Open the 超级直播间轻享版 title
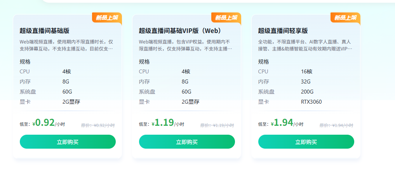Image resolution: width=395 pixels, height=177 pixels. coord(283,31)
